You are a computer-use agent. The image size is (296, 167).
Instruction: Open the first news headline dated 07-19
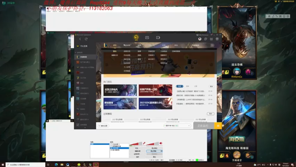coord(191,91)
